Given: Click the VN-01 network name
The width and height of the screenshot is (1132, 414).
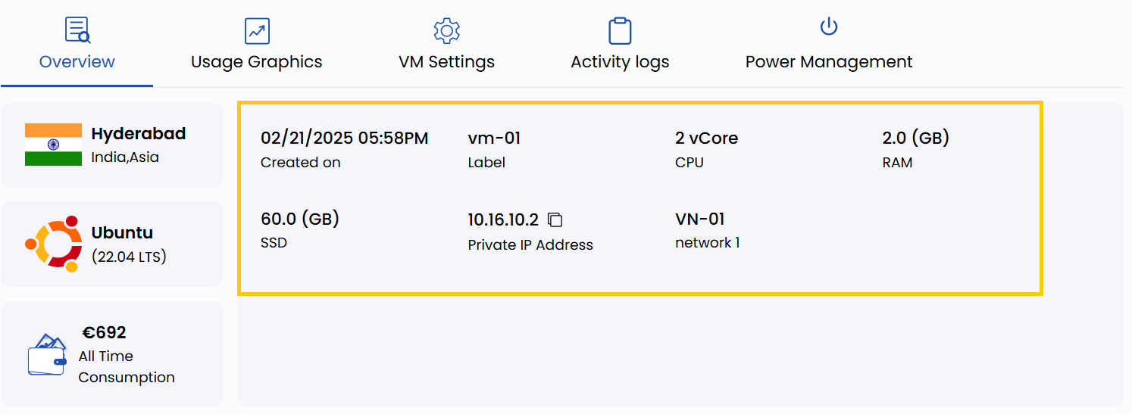Looking at the screenshot, I should coord(700,219).
